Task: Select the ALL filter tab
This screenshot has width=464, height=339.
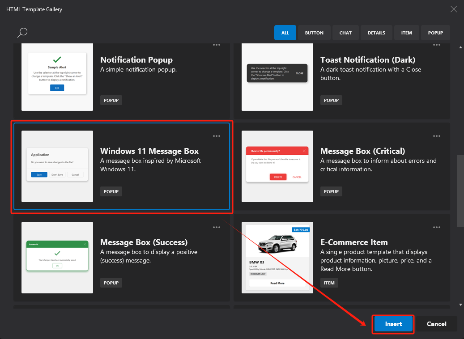Action: 285,33
